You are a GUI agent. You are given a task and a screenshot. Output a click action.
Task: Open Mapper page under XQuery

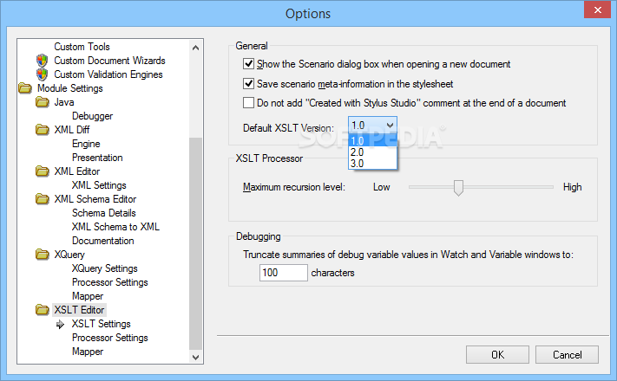coord(88,296)
